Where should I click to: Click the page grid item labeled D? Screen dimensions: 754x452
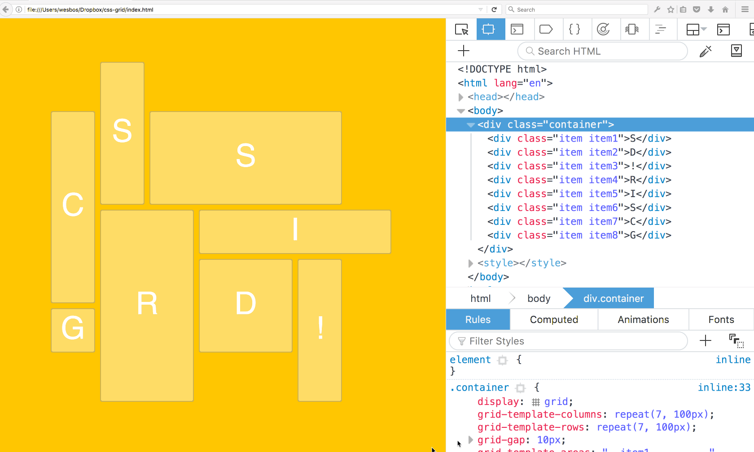tap(246, 306)
